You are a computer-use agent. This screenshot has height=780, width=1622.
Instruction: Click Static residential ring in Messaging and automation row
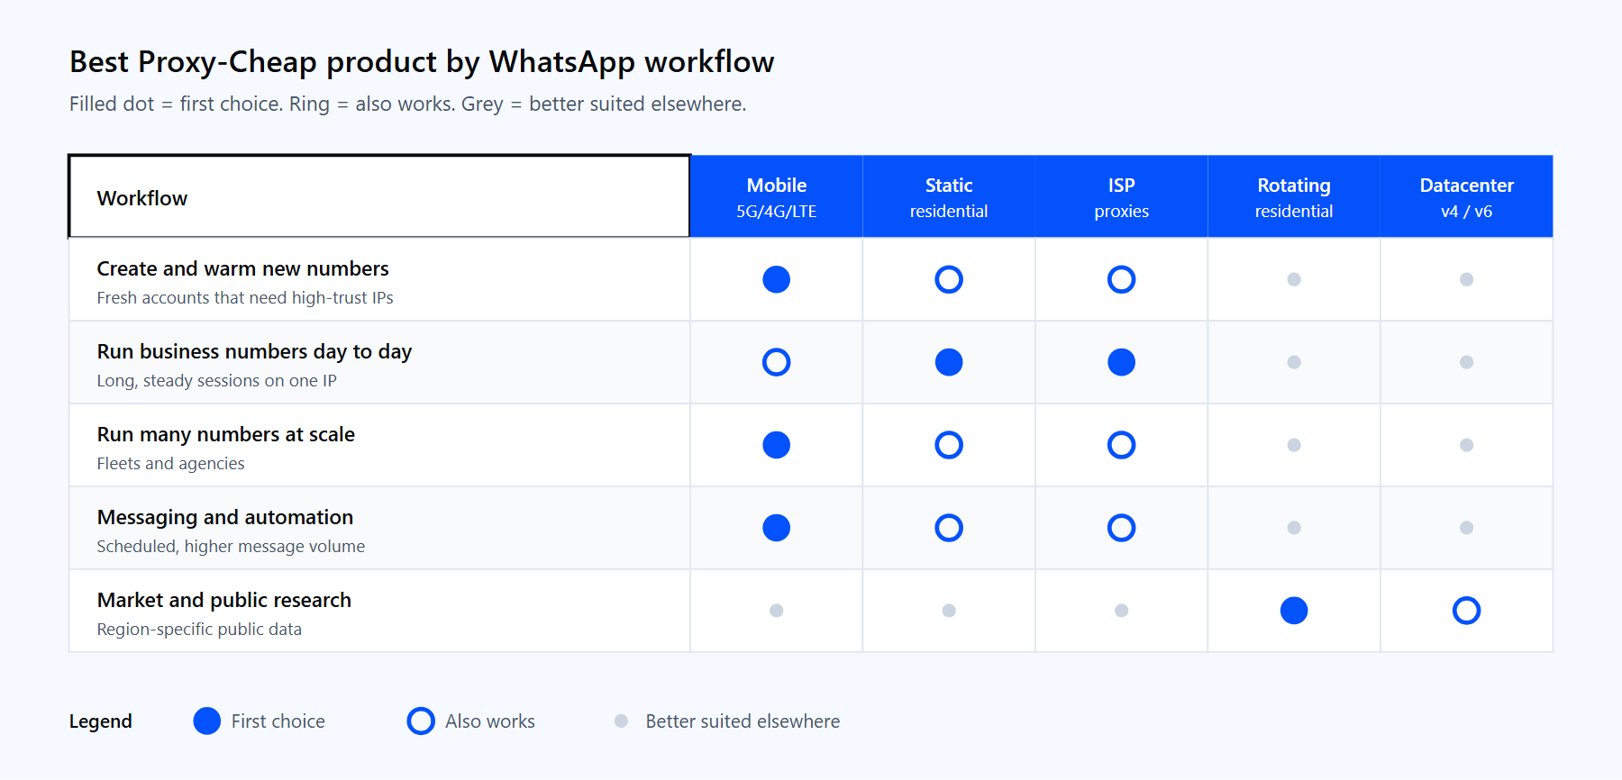coord(949,528)
